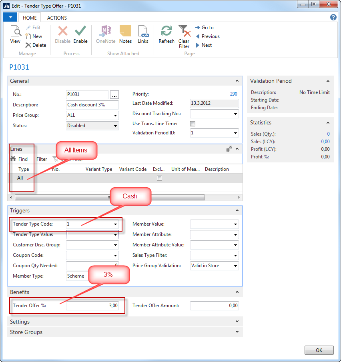Open the Links icon in ribbon
This screenshot has width=341, height=362.
coord(143,31)
